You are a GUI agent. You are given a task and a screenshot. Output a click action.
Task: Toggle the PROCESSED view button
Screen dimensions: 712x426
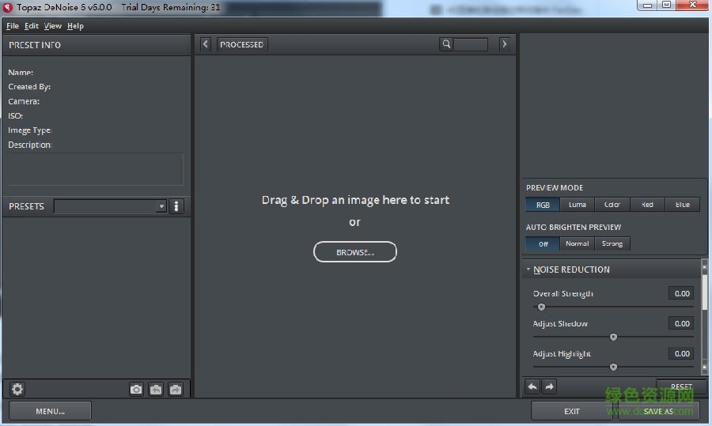tap(241, 44)
